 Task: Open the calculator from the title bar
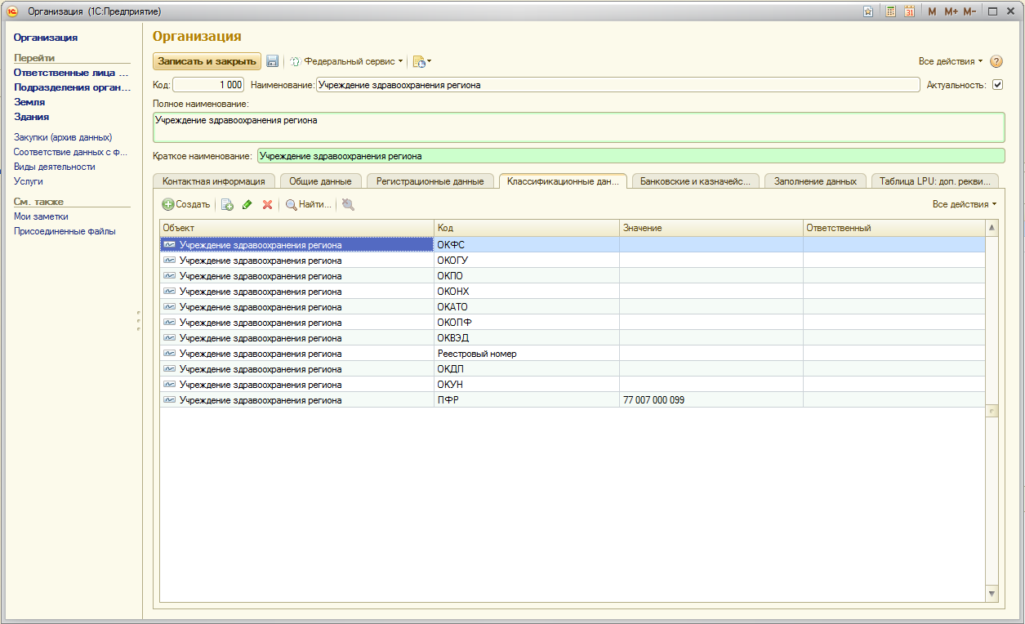point(890,11)
